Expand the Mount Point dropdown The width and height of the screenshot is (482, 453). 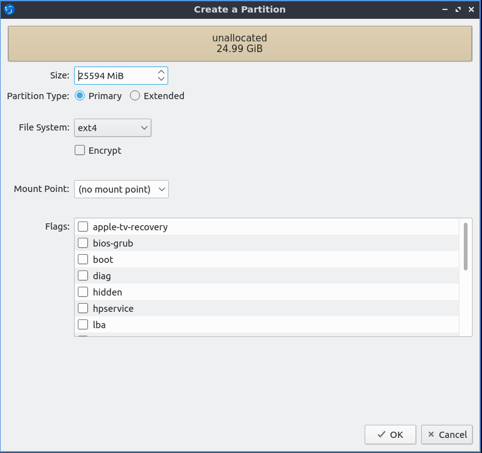121,189
